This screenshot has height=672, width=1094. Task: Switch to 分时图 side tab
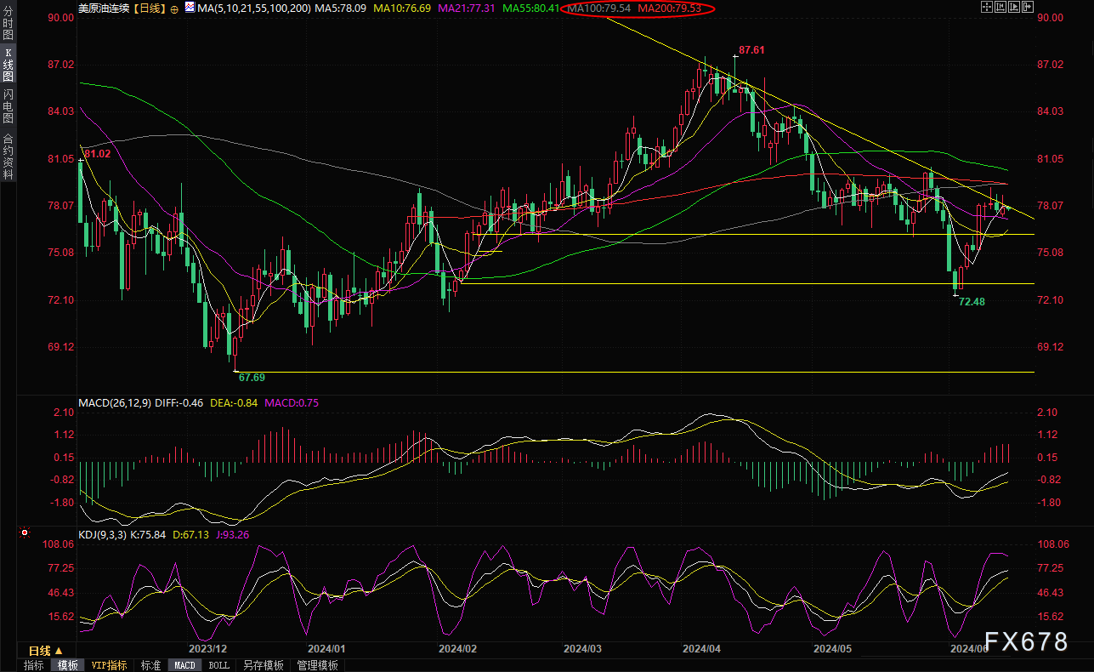pos(8,24)
